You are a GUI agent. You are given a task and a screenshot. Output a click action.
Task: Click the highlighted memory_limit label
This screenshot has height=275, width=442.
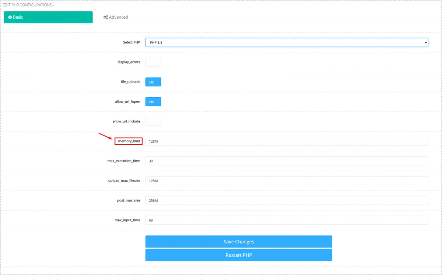coord(129,141)
